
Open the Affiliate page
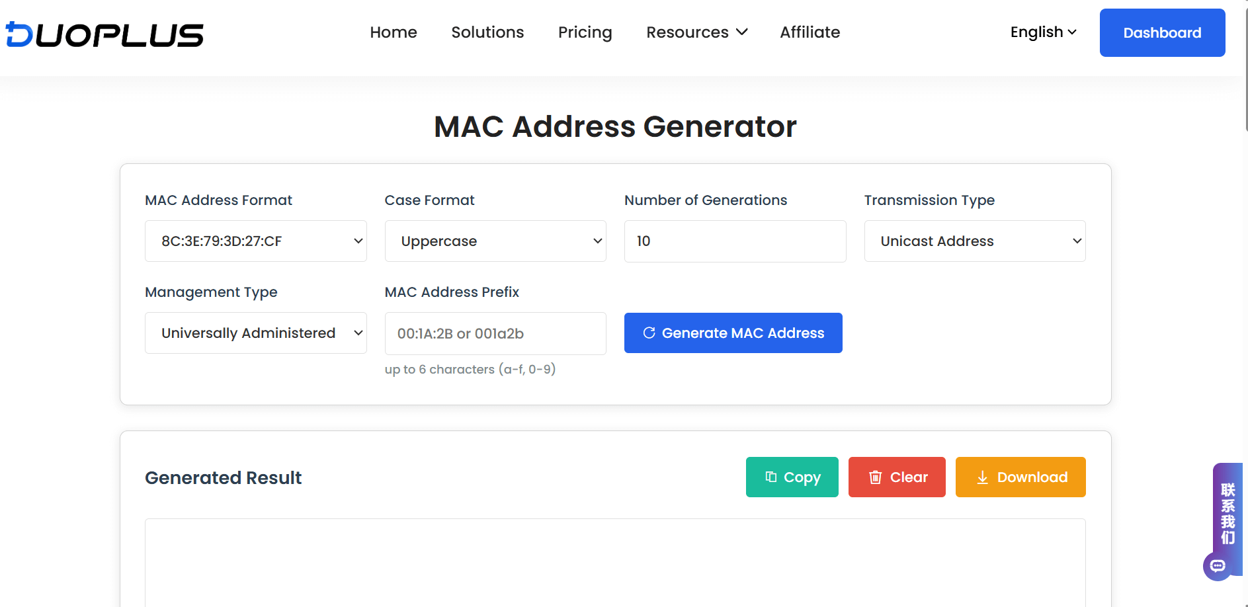coord(810,32)
